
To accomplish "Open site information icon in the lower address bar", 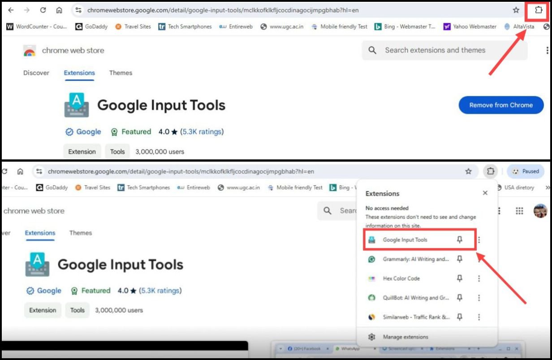I will 39,171.
